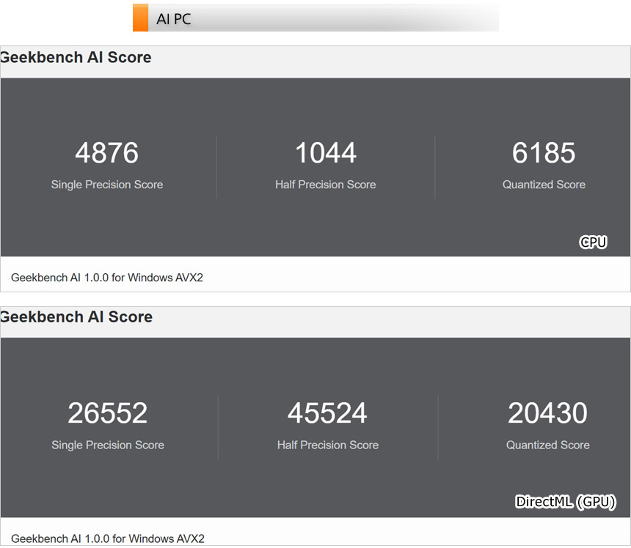Click the 6185 quantized score
Viewport: 631px width, 548px height.
tap(544, 153)
